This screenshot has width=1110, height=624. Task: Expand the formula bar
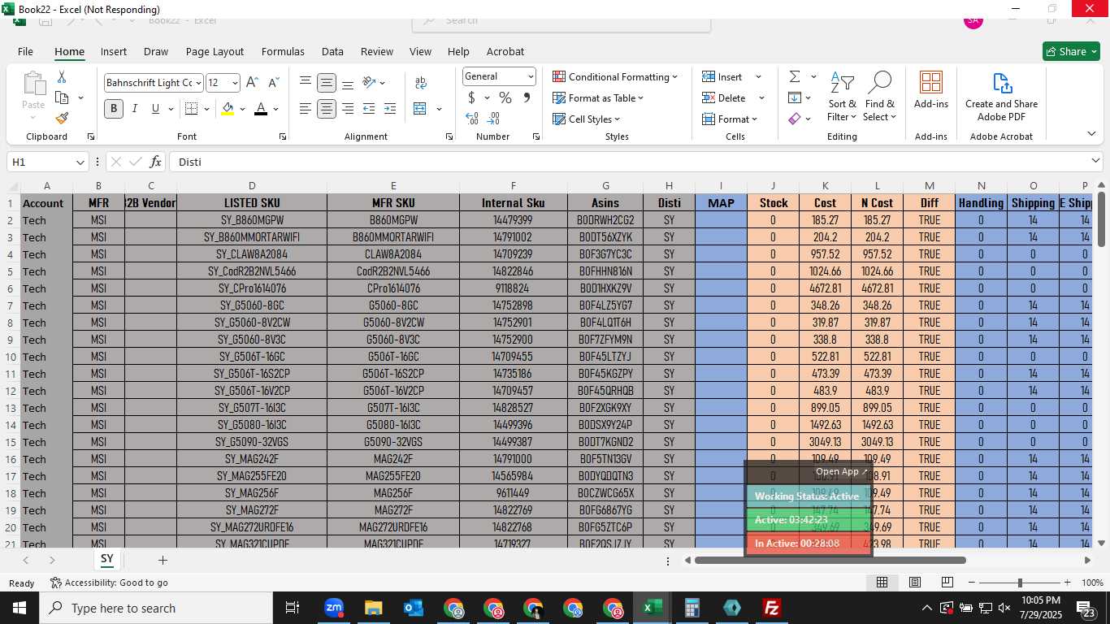[1095, 161]
